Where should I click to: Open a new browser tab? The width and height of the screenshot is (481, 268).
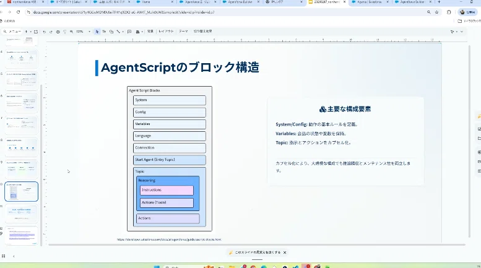(439, 2)
